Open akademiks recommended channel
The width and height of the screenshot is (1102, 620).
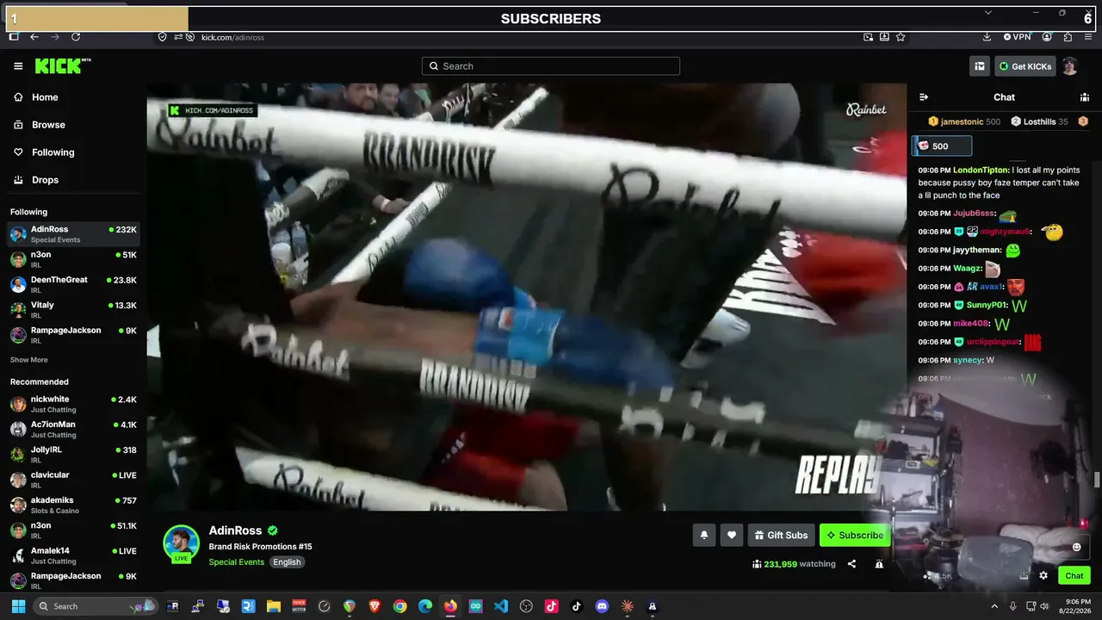click(x=73, y=504)
